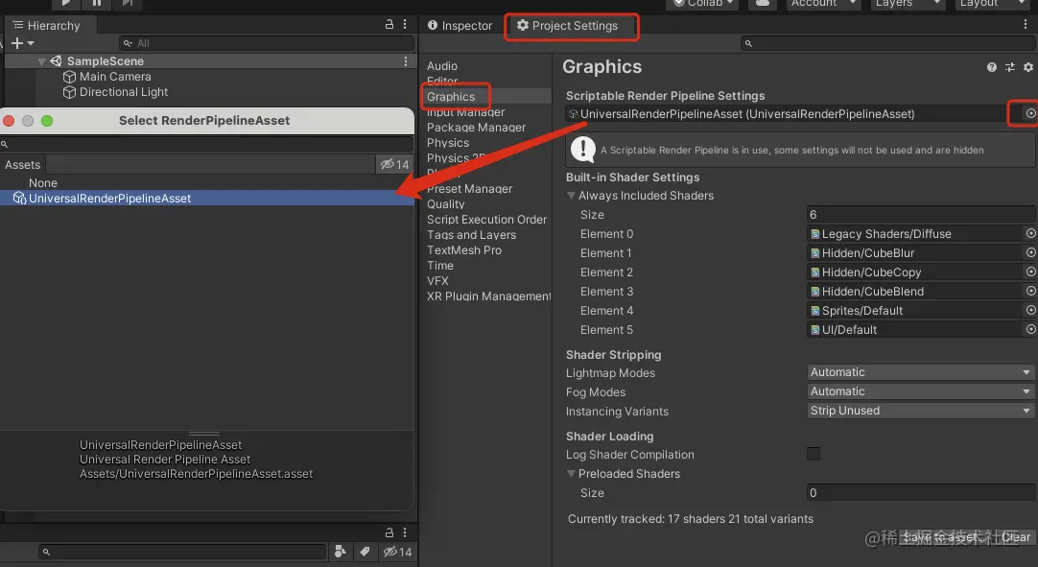Focus the Project Settings search field
The image size is (1038, 567).
(x=888, y=43)
